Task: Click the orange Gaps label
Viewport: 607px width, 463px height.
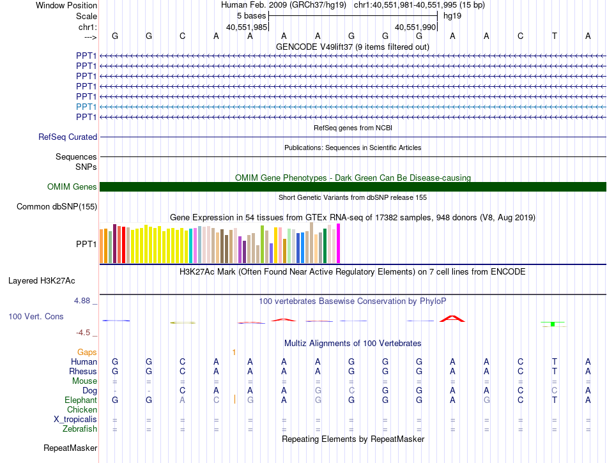Action: click(x=87, y=352)
